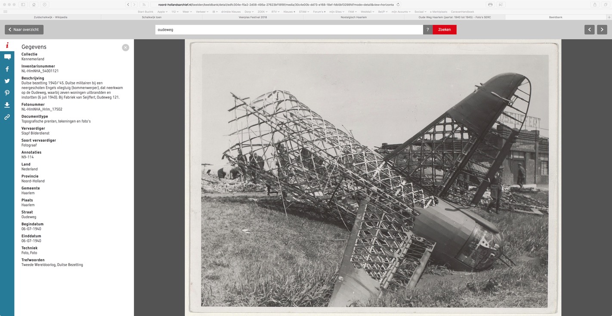Share photo on Facebook
This screenshot has width=612, height=316.
click(7, 69)
